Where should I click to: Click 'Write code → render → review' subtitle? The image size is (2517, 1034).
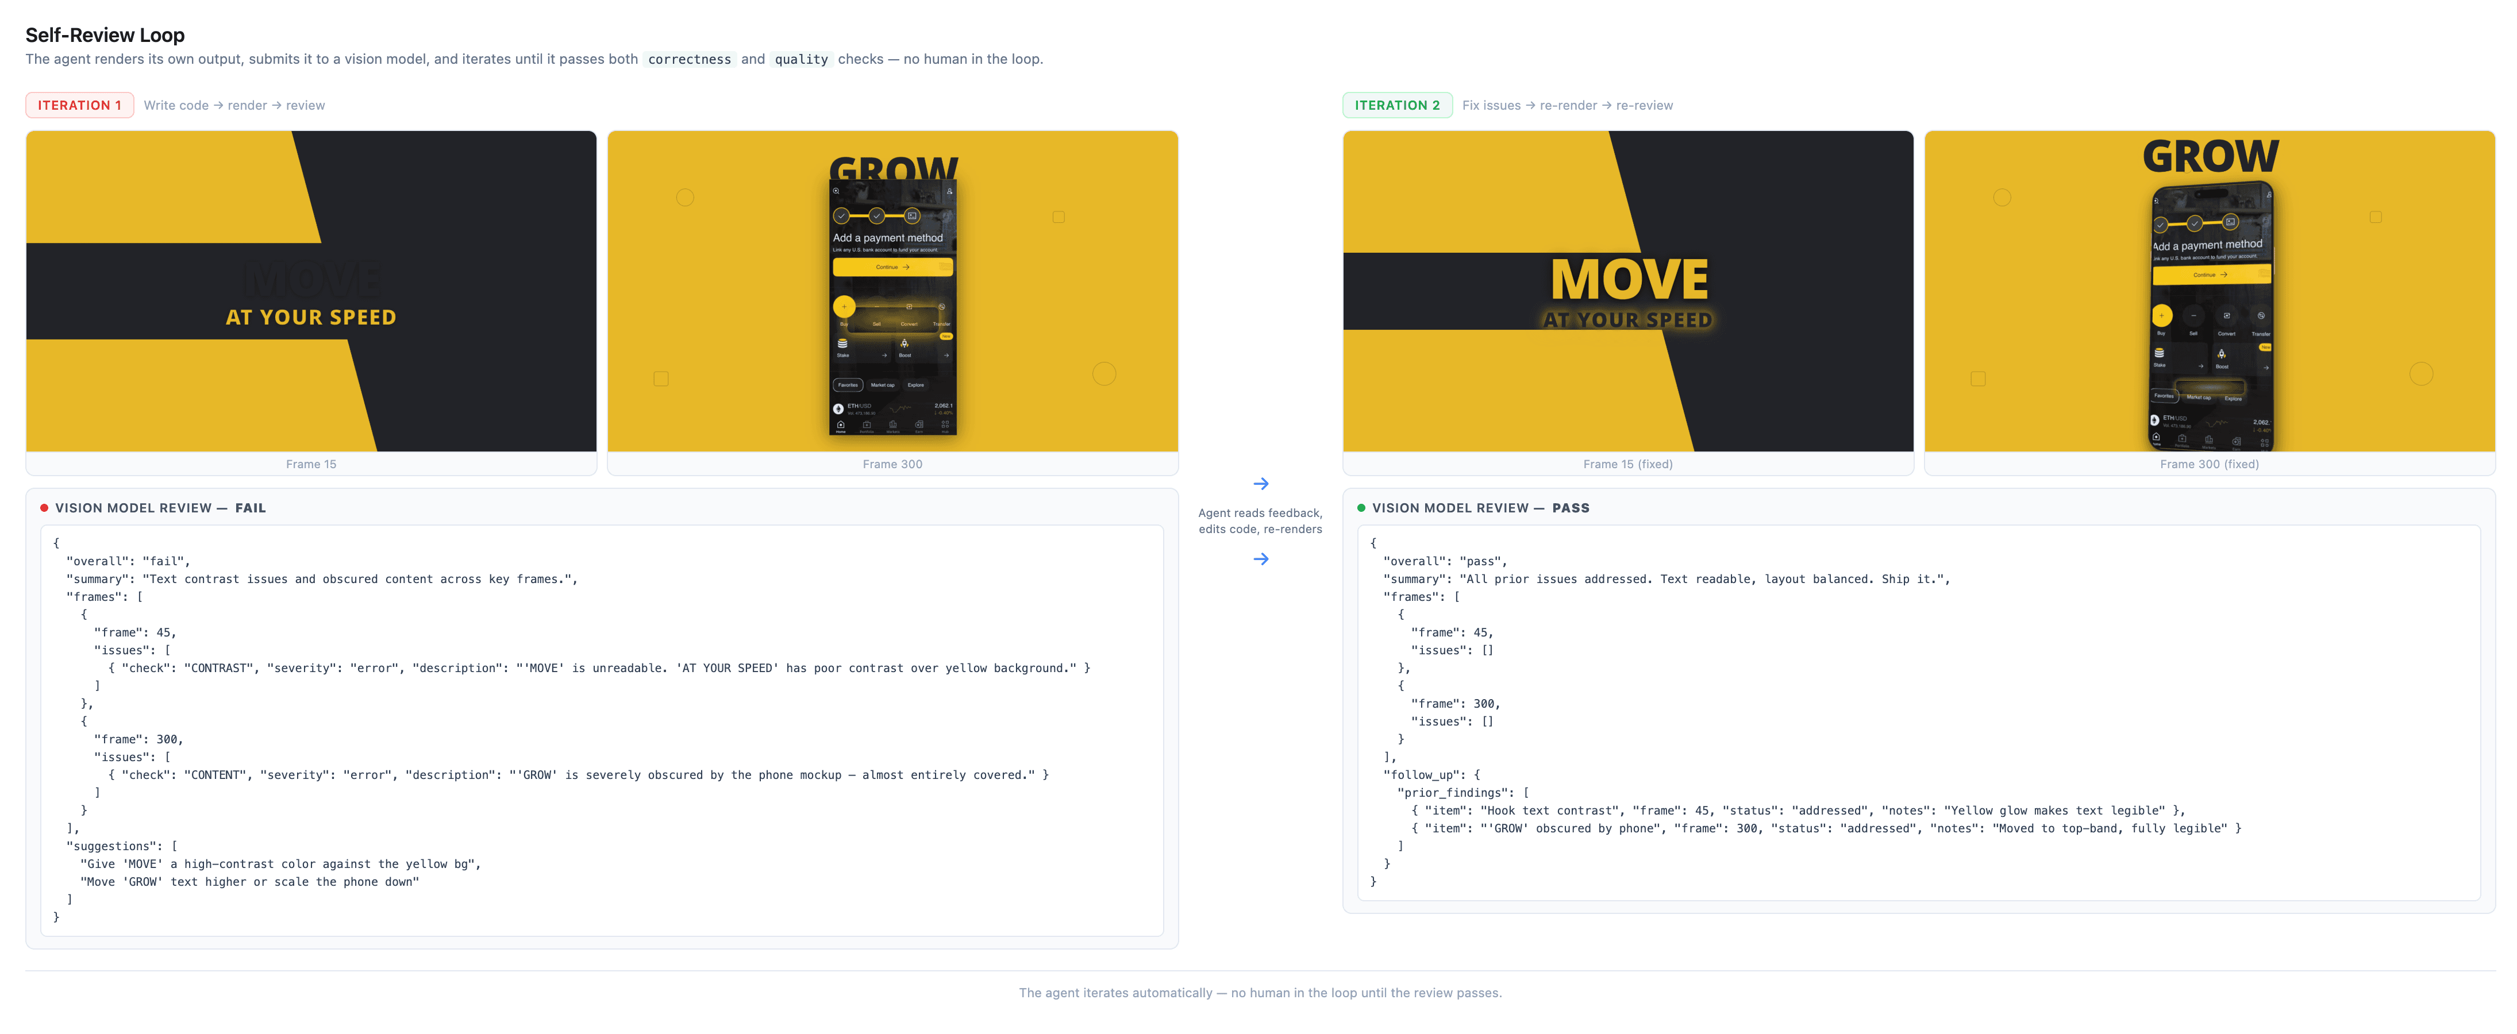click(x=234, y=106)
